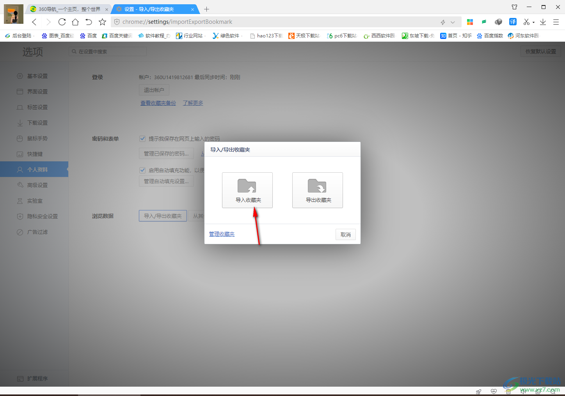565x396 pixels.
Task: Go back with the browser back arrow
Action: coord(34,22)
